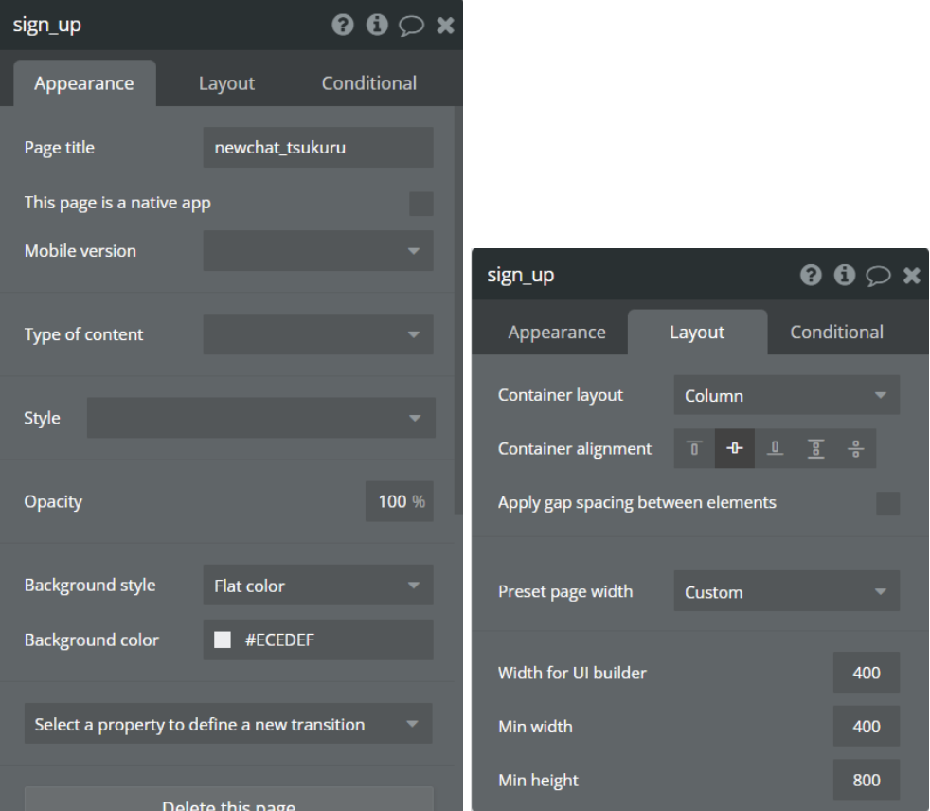Open the Container layout dropdown
Viewport: 930px width, 811px height.
click(x=786, y=396)
